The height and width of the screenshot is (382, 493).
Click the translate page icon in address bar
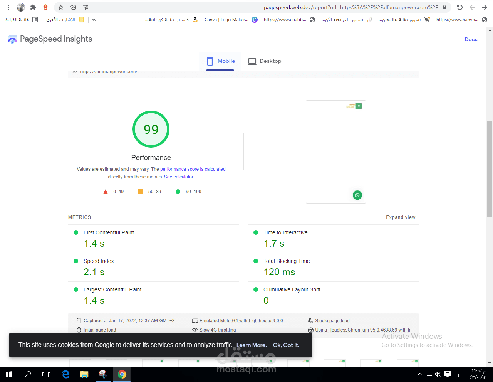(86, 7)
